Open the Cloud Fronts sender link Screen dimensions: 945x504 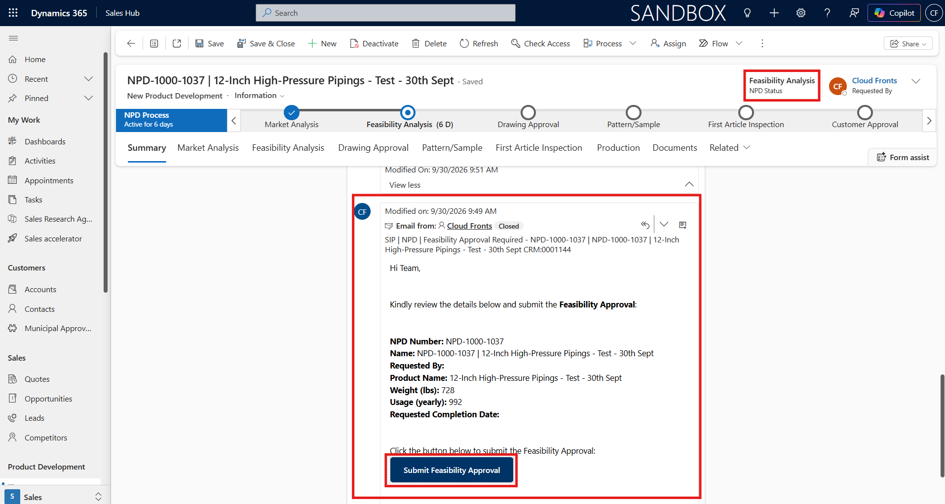469,226
